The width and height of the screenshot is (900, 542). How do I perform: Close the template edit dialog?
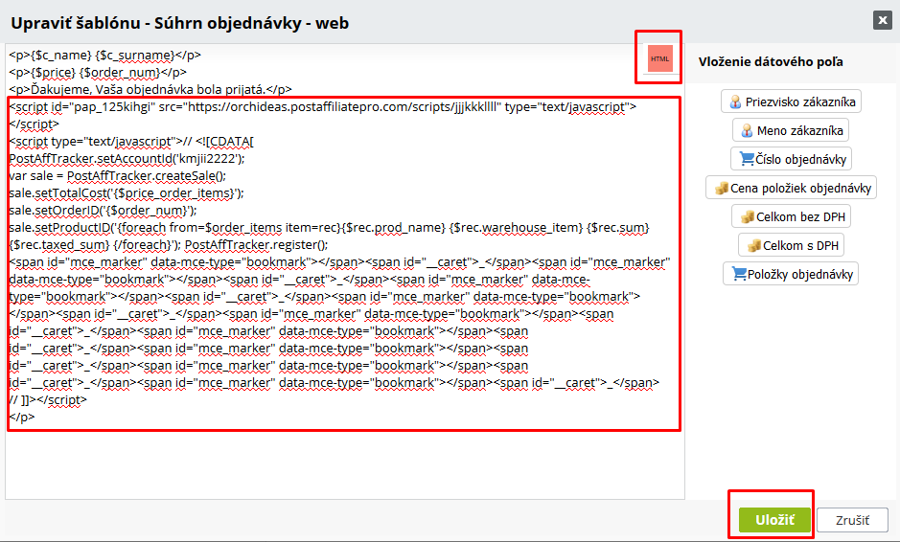point(882,21)
